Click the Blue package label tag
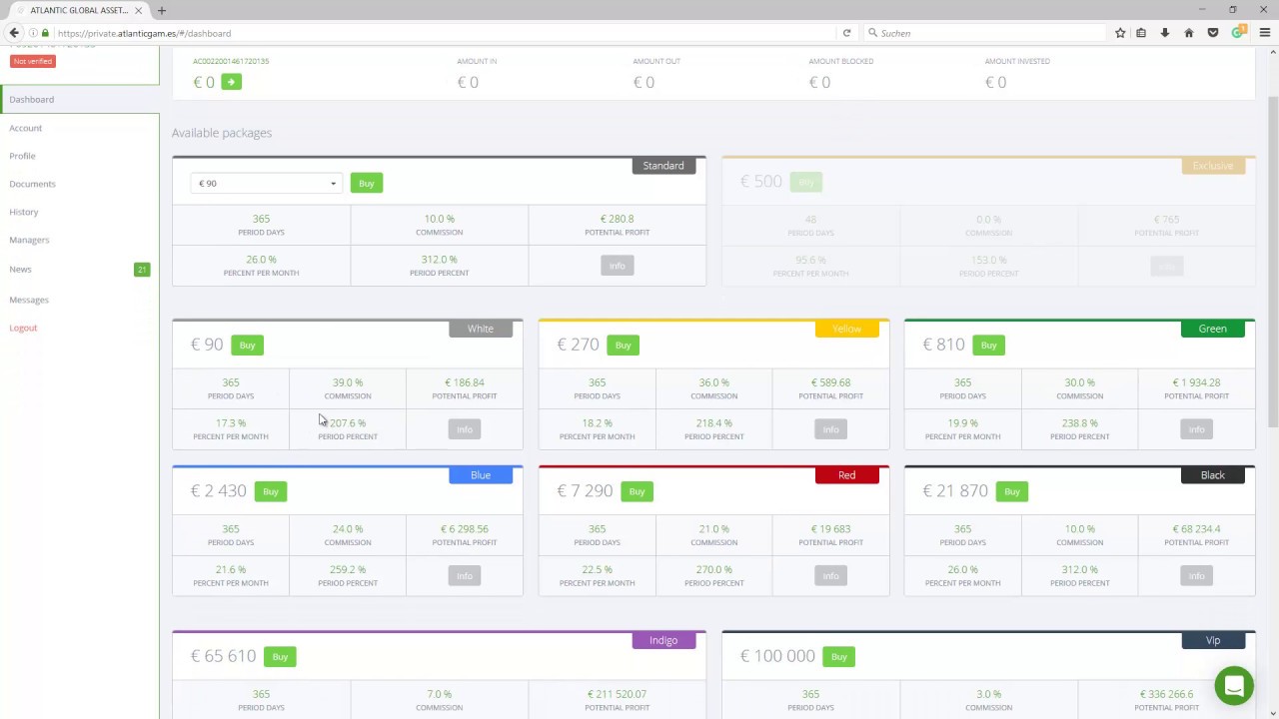Viewport: 1279px width, 719px height. click(x=481, y=475)
